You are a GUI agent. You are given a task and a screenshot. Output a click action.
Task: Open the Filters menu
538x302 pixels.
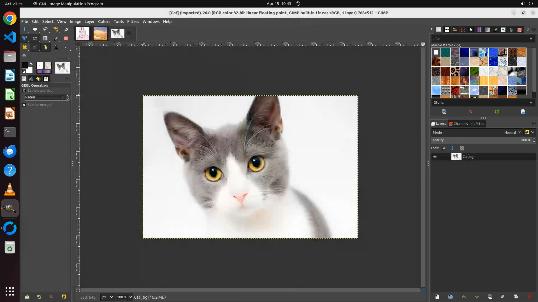133,22
